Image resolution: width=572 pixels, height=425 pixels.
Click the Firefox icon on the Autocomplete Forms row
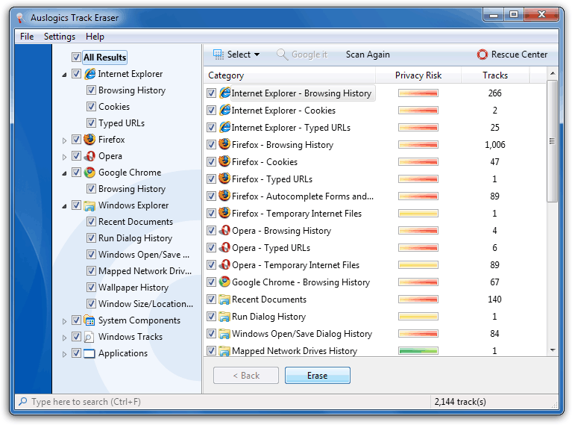tap(224, 196)
